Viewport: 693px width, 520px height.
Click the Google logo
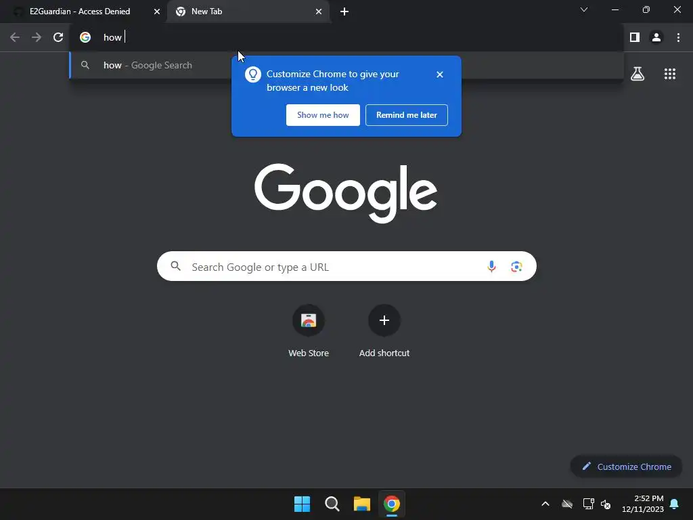(346, 193)
